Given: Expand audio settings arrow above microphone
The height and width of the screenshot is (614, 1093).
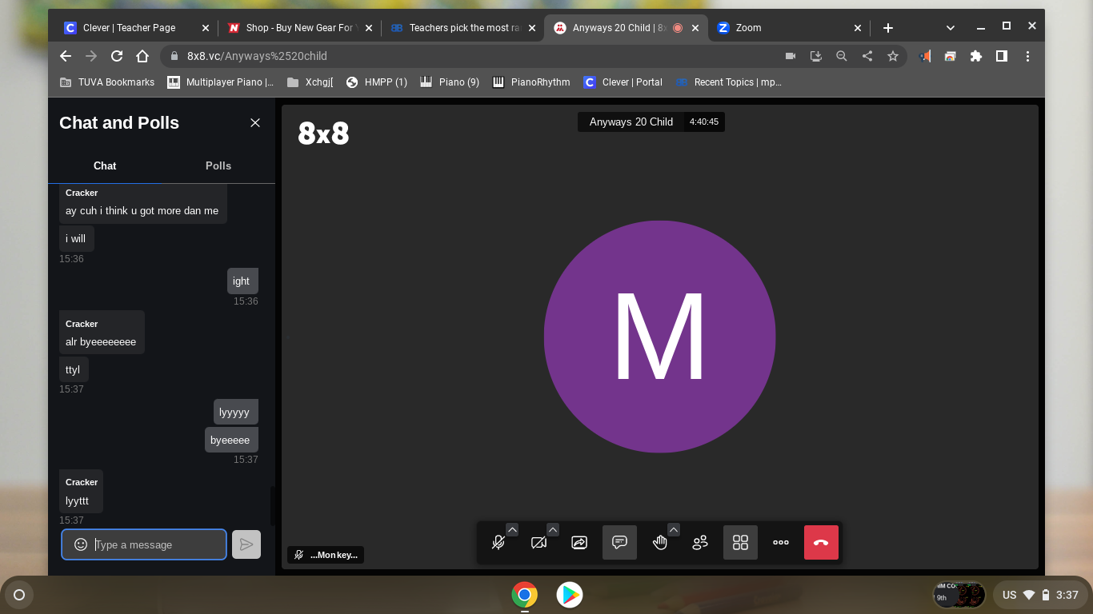Looking at the screenshot, I should [x=512, y=529].
